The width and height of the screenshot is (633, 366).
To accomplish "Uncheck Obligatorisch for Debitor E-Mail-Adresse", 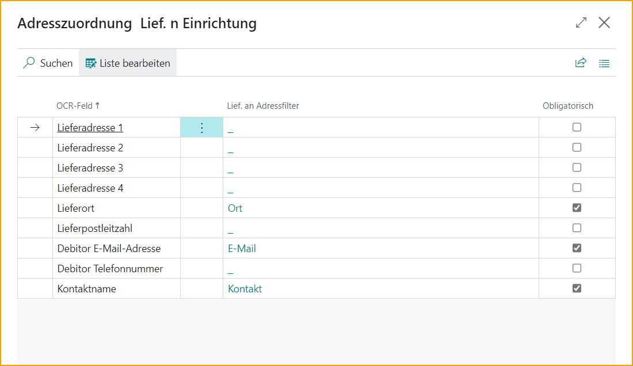I will tap(577, 248).
